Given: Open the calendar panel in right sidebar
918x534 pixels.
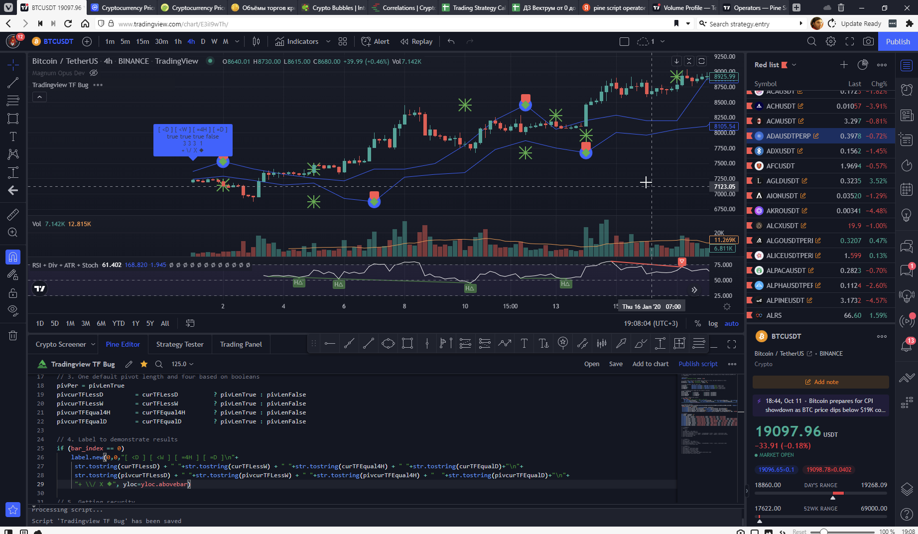Looking at the screenshot, I should (907, 189).
